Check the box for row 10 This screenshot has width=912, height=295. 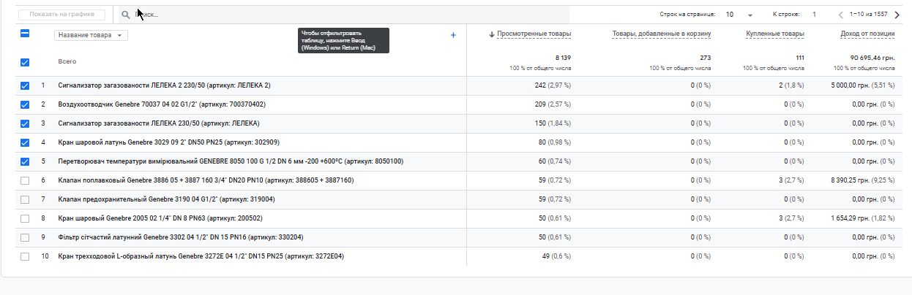(x=25, y=256)
